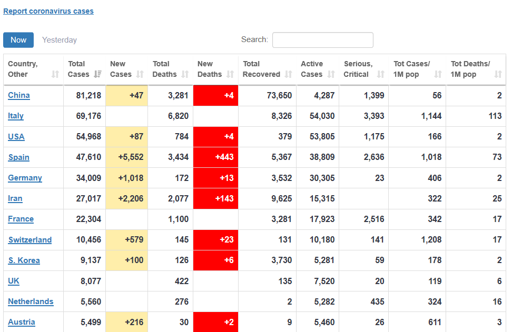Sort by Tot Cases/1M pop icon

pos(438,74)
